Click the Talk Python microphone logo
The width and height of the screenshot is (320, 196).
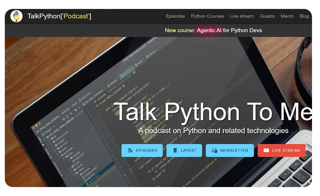point(17,16)
